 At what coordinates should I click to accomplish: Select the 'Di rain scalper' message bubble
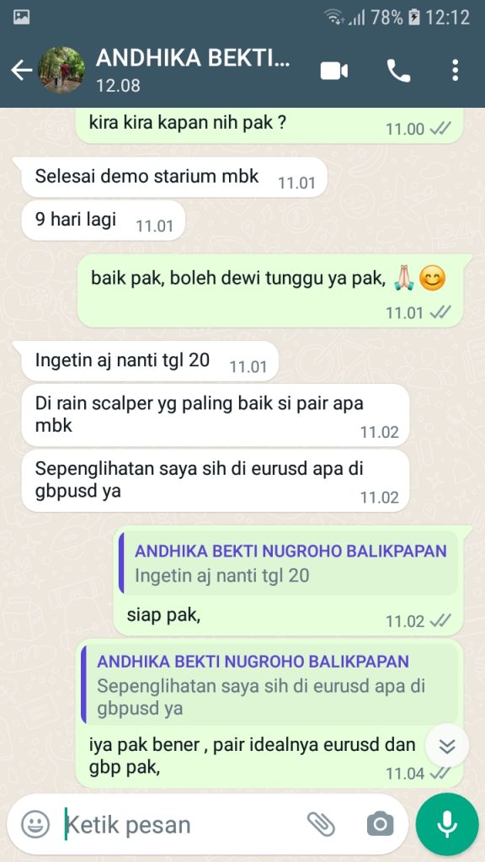(x=216, y=415)
